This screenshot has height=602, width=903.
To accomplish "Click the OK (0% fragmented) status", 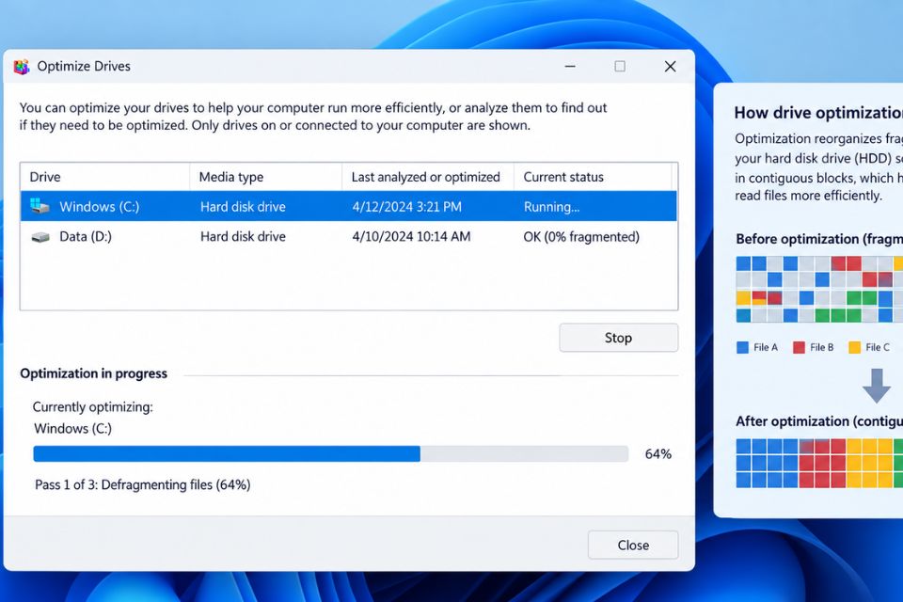I will [581, 237].
